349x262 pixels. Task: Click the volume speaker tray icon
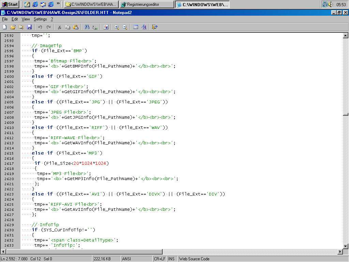(331, 4)
